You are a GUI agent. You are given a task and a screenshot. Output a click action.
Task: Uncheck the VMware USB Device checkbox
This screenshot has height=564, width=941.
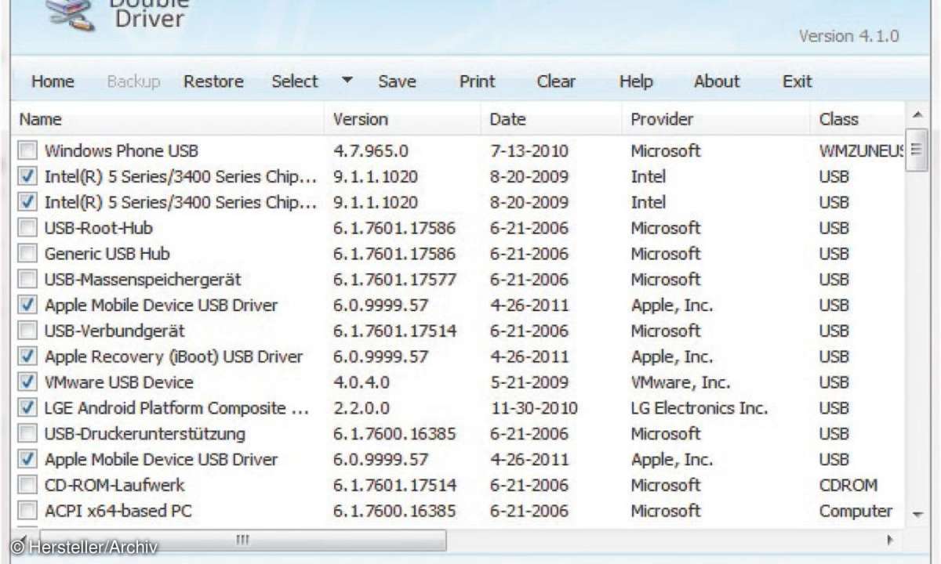pyautogui.click(x=27, y=382)
